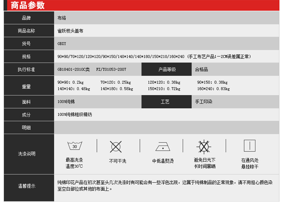Click the 商品参数 header title
This screenshot has height=202, width=283.
(28, 5)
